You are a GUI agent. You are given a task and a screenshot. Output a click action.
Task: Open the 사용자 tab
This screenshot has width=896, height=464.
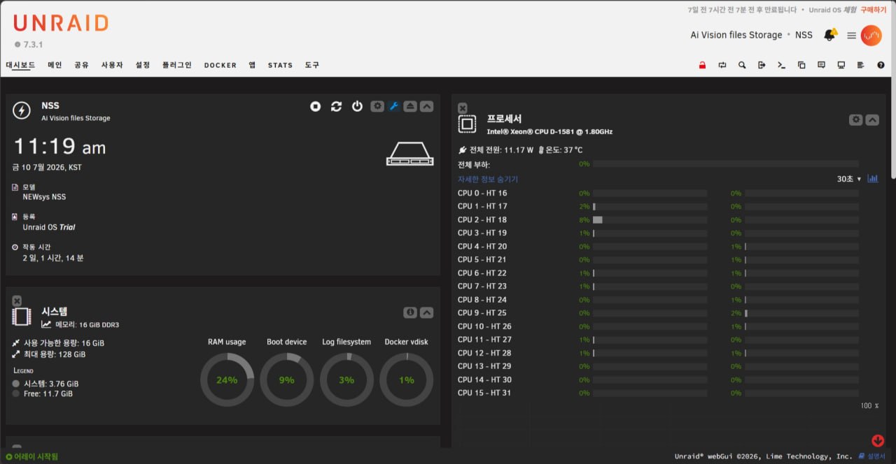tap(112, 65)
